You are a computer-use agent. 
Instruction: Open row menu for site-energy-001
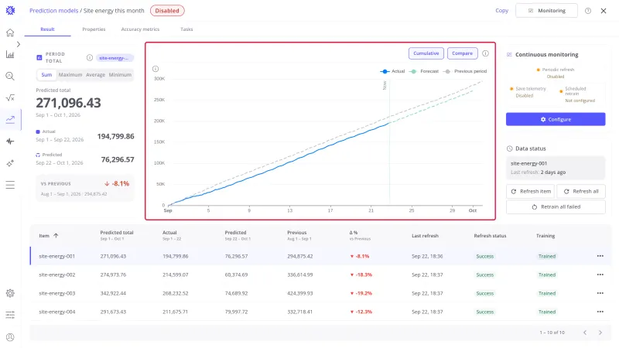600,256
